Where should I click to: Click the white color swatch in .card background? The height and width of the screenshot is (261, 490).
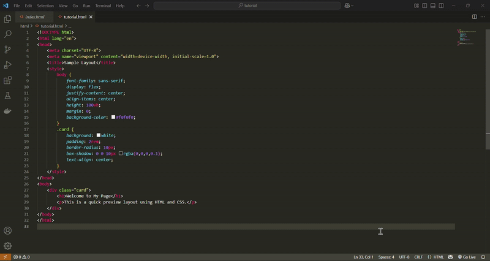point(99,135)
